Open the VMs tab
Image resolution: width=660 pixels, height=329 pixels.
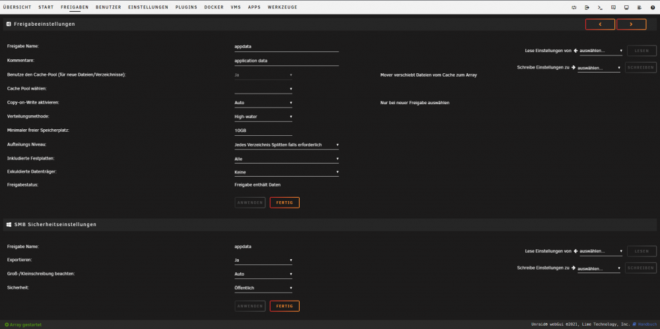coord(236,7)
